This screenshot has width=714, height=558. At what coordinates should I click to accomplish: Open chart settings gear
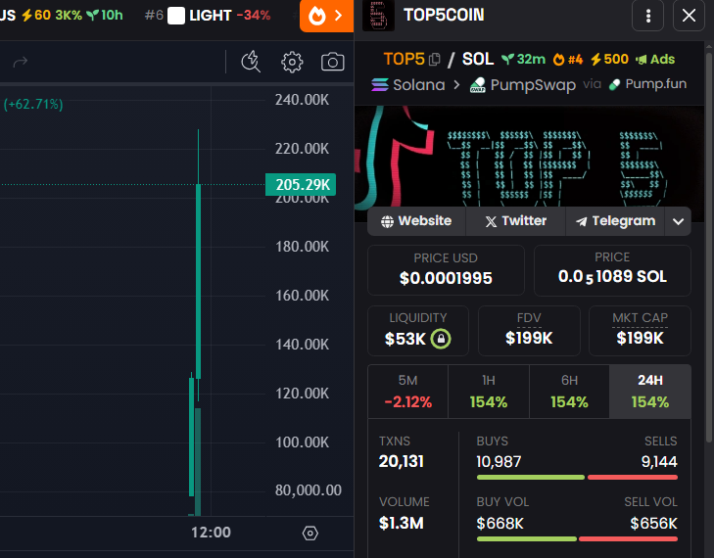[x=292, y=62]
